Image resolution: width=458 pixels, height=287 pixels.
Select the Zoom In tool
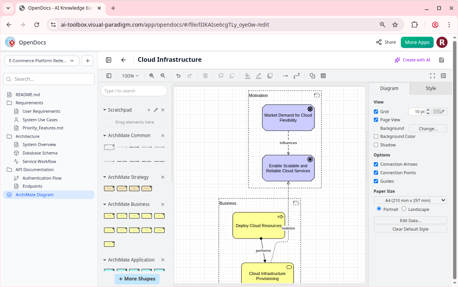(151, 75)
